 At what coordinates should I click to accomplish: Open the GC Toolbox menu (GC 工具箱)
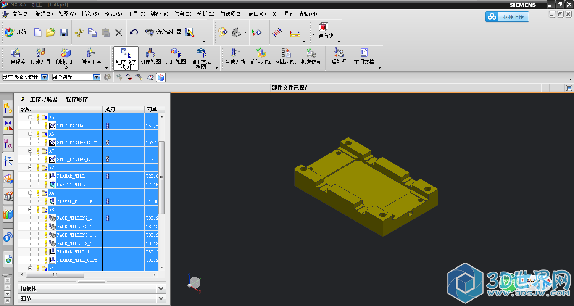pos(283,14)
